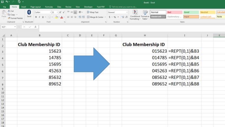The width and height of the screenshot is (225, 127).
Task: Apply the Check Cell style
Action: point(158,17)
